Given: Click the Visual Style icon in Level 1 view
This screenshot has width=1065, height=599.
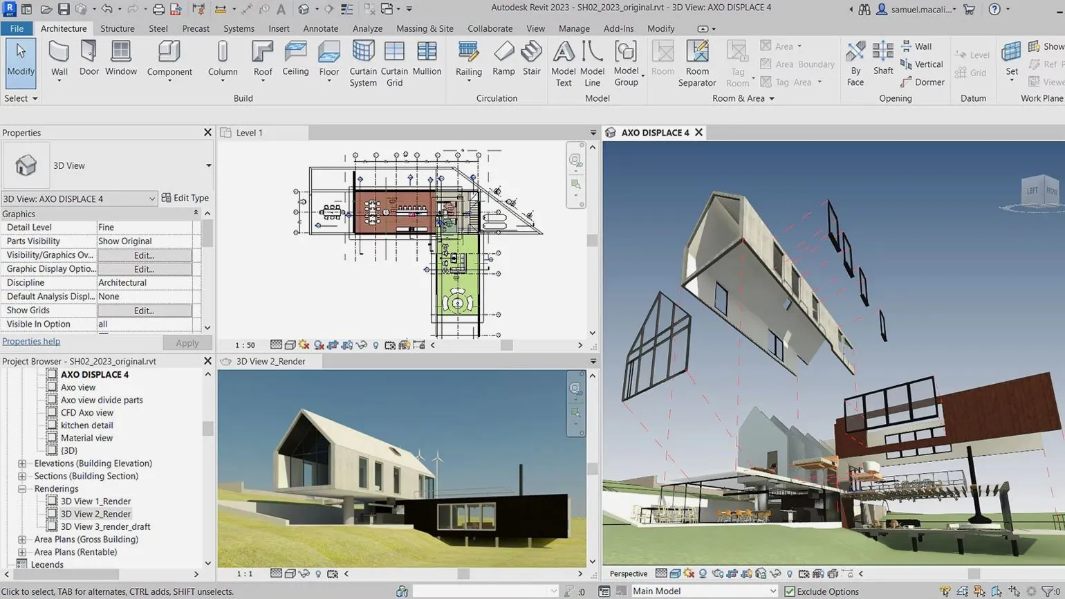Looking at the screenshot, I should pyautogui.click(x=290, y=344).
